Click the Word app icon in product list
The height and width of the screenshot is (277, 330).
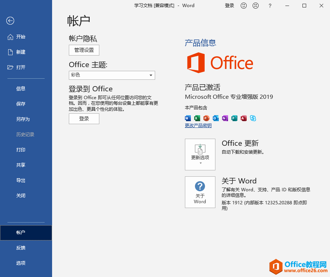[x=188, y=118]
